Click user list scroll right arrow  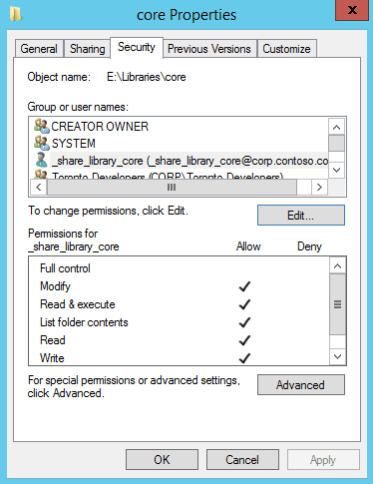[x=319, y=188]
